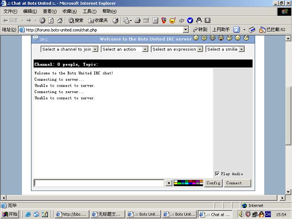Click the red shield plugin icon in toolbar
Image resolution: width=292 pixels, height=219 pixels.
click(x=164, y=20)
